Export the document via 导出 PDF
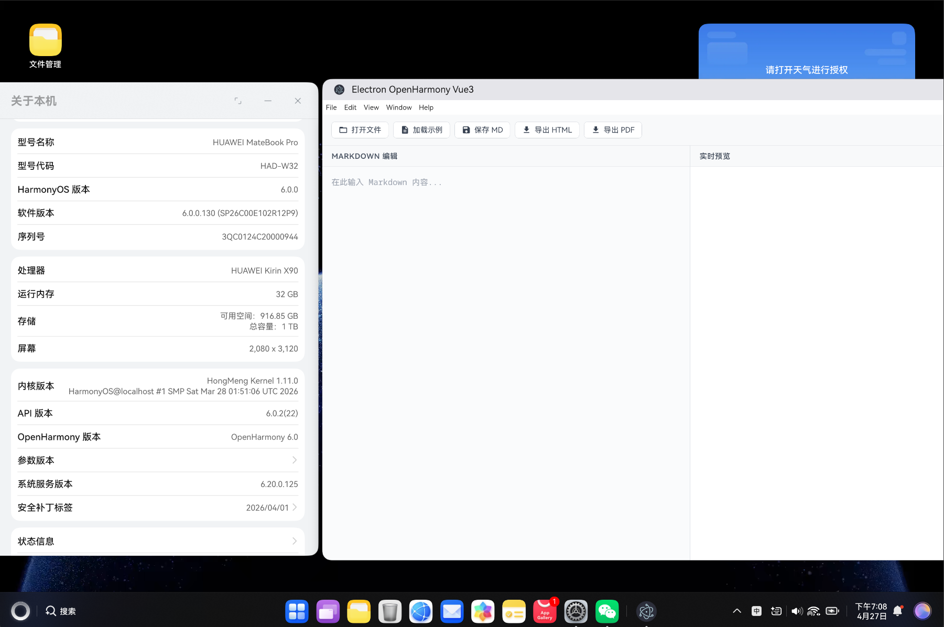This screenshot has width=944, height=627. click(613, 130)
